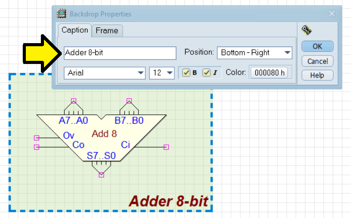Screen dimensions: 351x218
Task: Open Help for backdrop properties
Action: [x=317, y=75]
